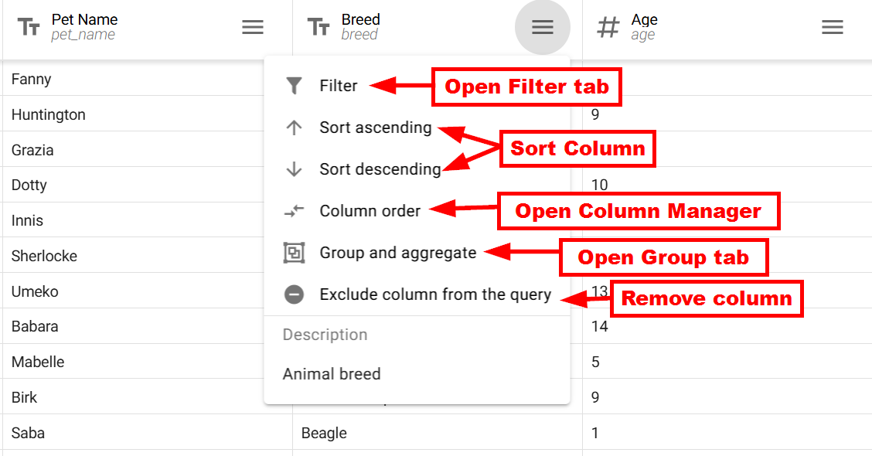Viewport: 872px width, 456px height.
Task: Click the Breed column header label
Action: point(360,19)
